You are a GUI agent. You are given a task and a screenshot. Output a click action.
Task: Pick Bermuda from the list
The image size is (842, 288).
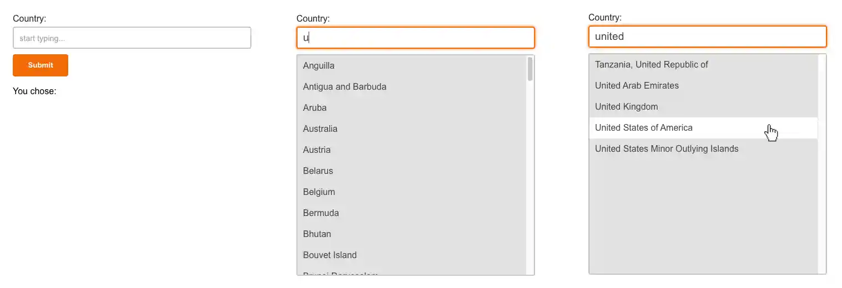pos(321,213)
